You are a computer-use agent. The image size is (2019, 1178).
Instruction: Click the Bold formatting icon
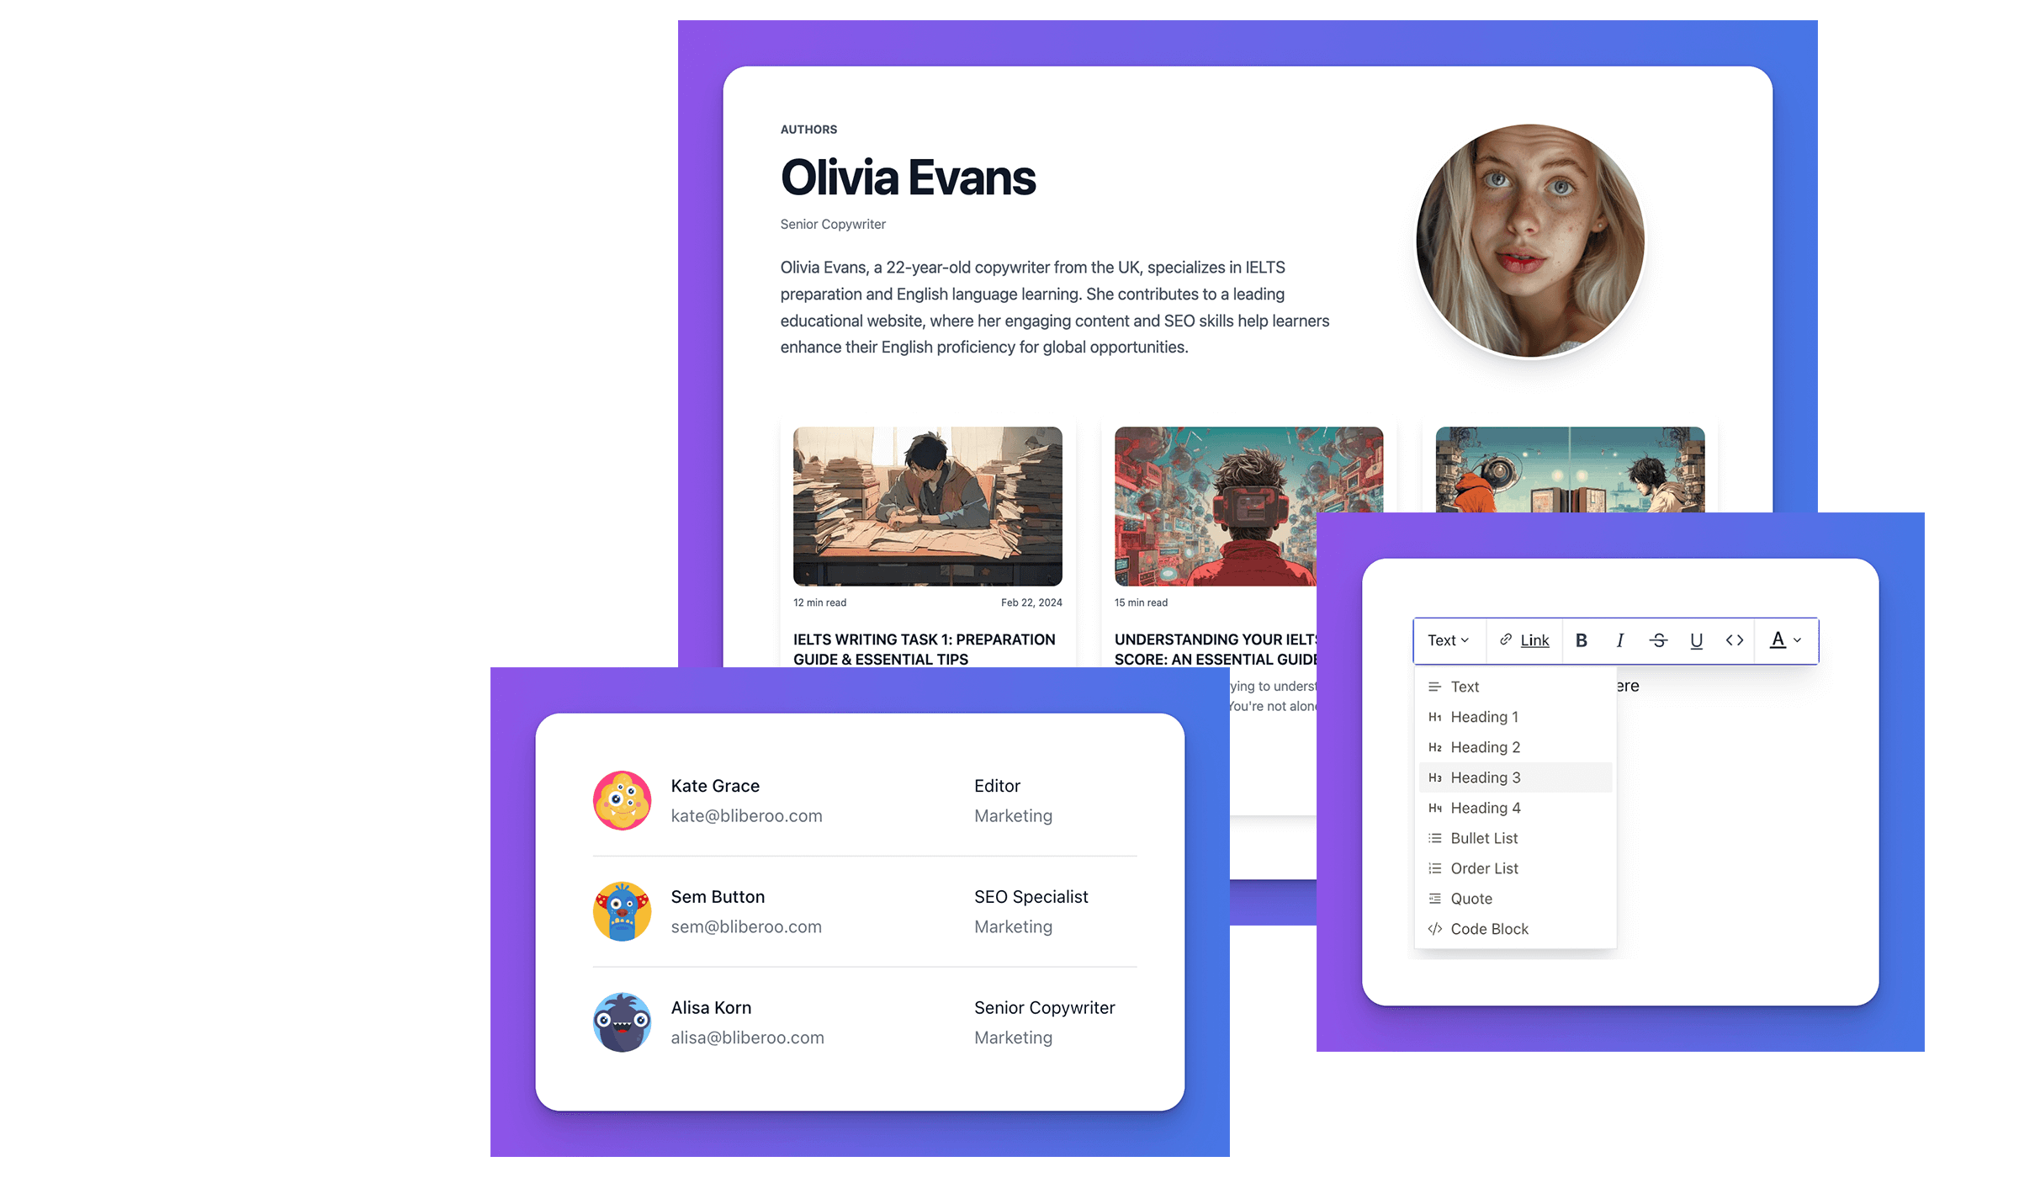click(1580, 639)
